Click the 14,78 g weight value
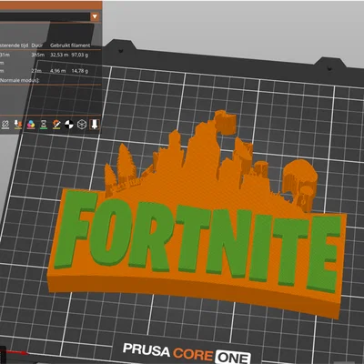This screenshot has width=364, height=364. [x=80, y=71]
